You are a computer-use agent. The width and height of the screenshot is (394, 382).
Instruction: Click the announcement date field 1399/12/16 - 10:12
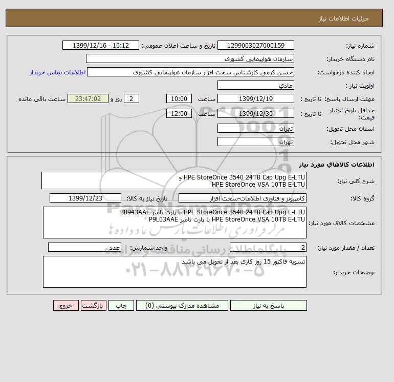click(x=100, y=45)
